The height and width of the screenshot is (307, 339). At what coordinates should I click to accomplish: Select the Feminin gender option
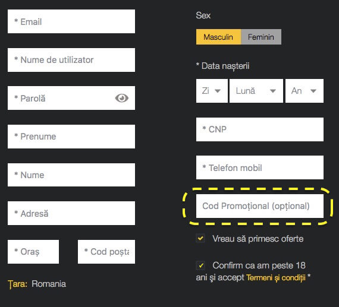(x=261, y=37)
